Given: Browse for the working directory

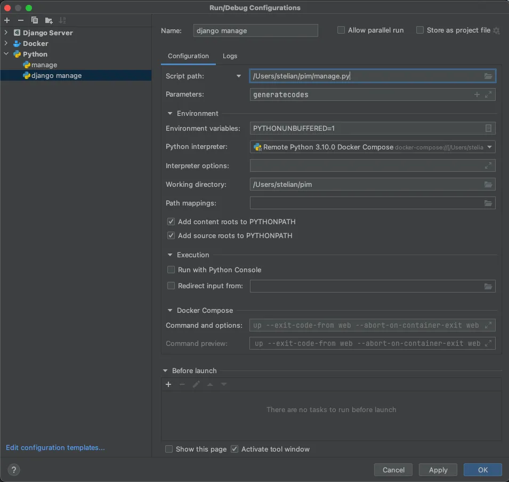Looking at the screenshot, I should [488, 185].
